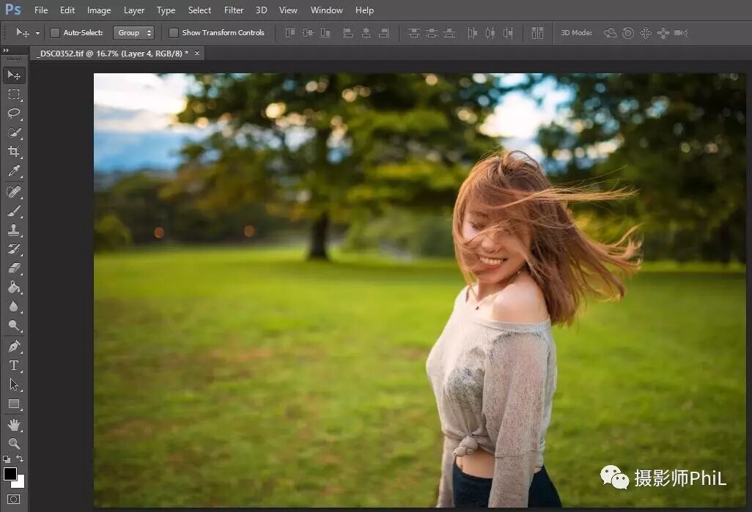Image resolution: width=752 pixels, height=512 pixels.
Task: Open the Group auto-select dropdown
Action: click(x=133, y=33)
